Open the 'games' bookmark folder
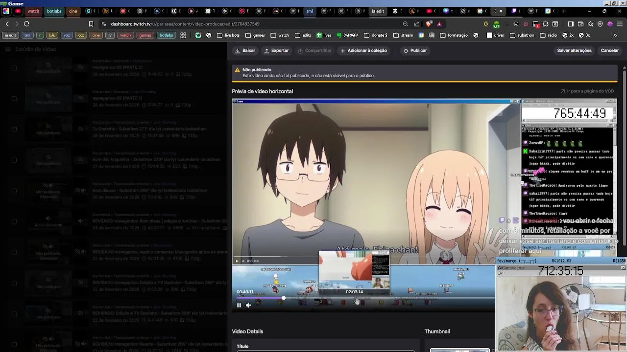The image size is (627, 352). 255,35
